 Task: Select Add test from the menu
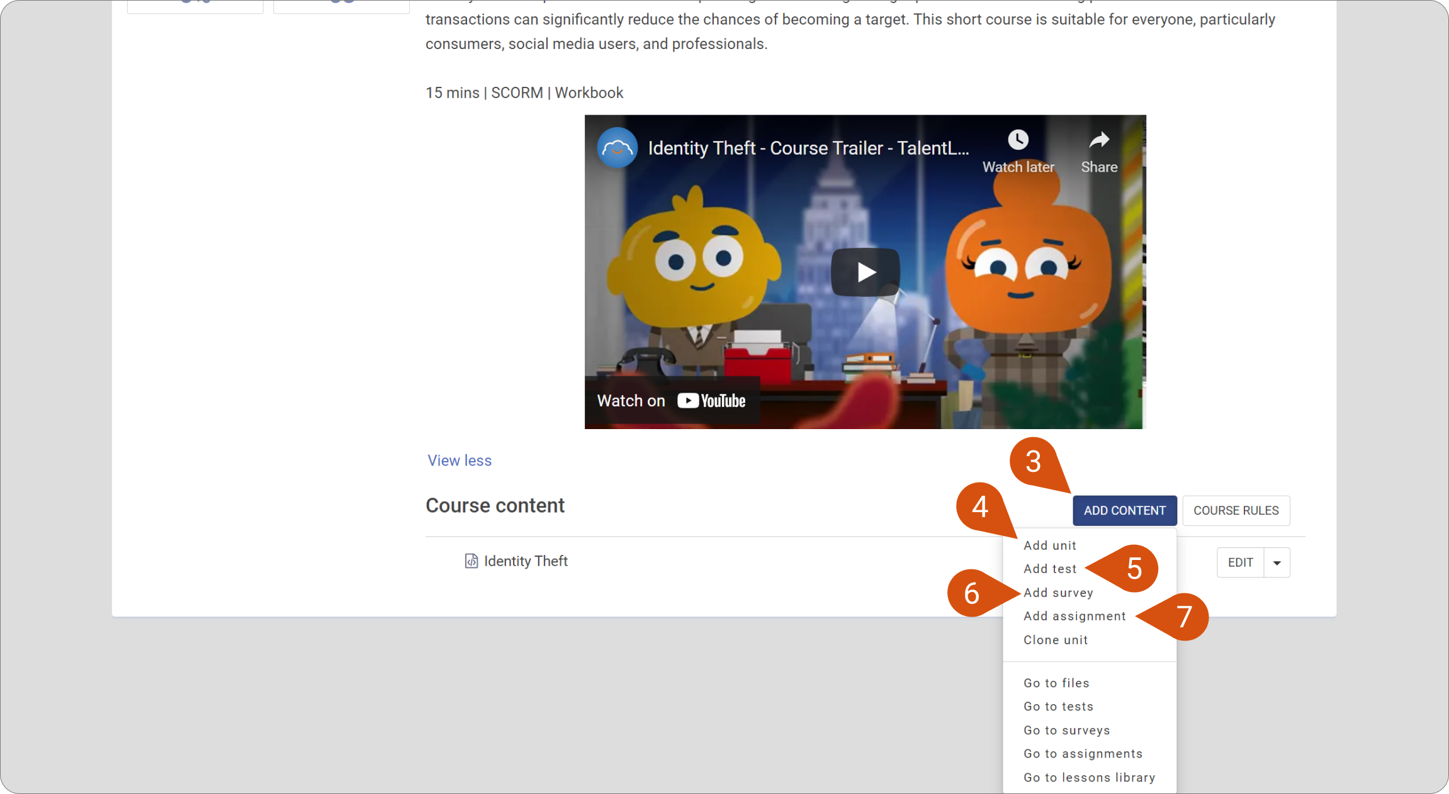point(1049,569)
